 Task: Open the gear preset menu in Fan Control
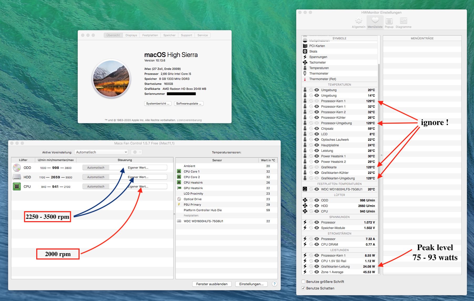click(x=137, y=152)
